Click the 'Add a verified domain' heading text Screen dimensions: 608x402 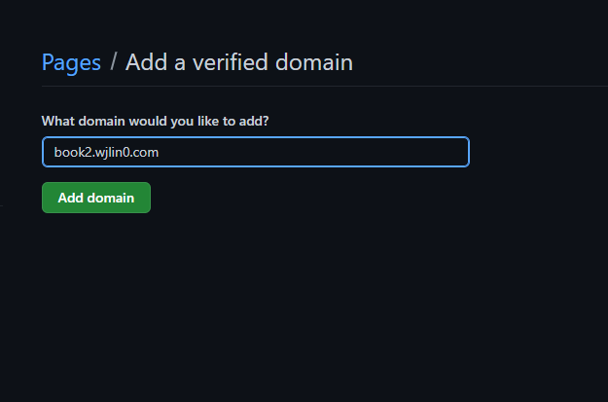(x=239, y=63)
